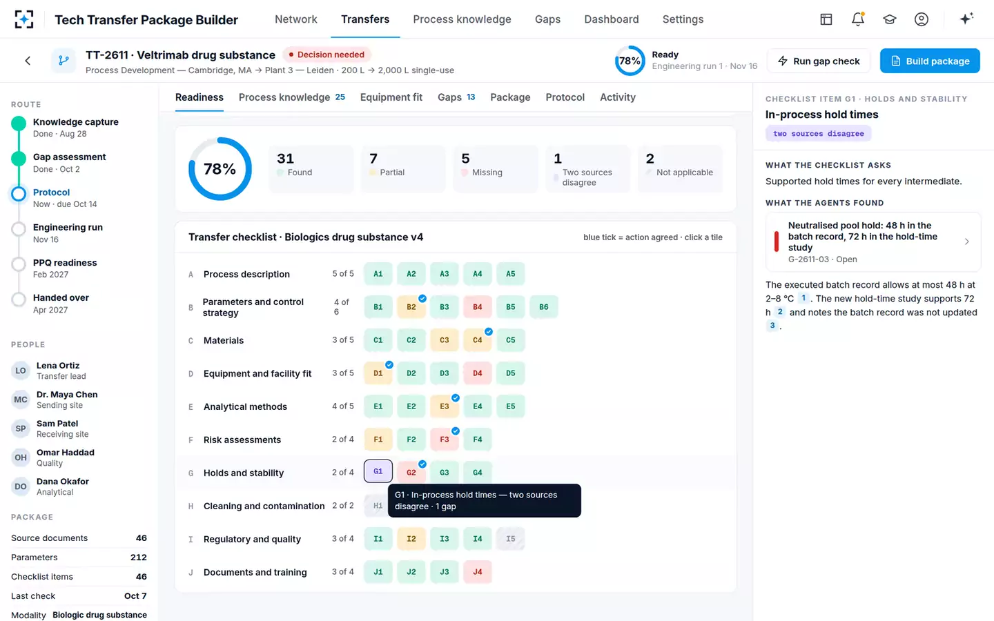This screenshot has height=621, width=994.
Task: Click the Run gap check button
Action: click(x=819, y=61)
